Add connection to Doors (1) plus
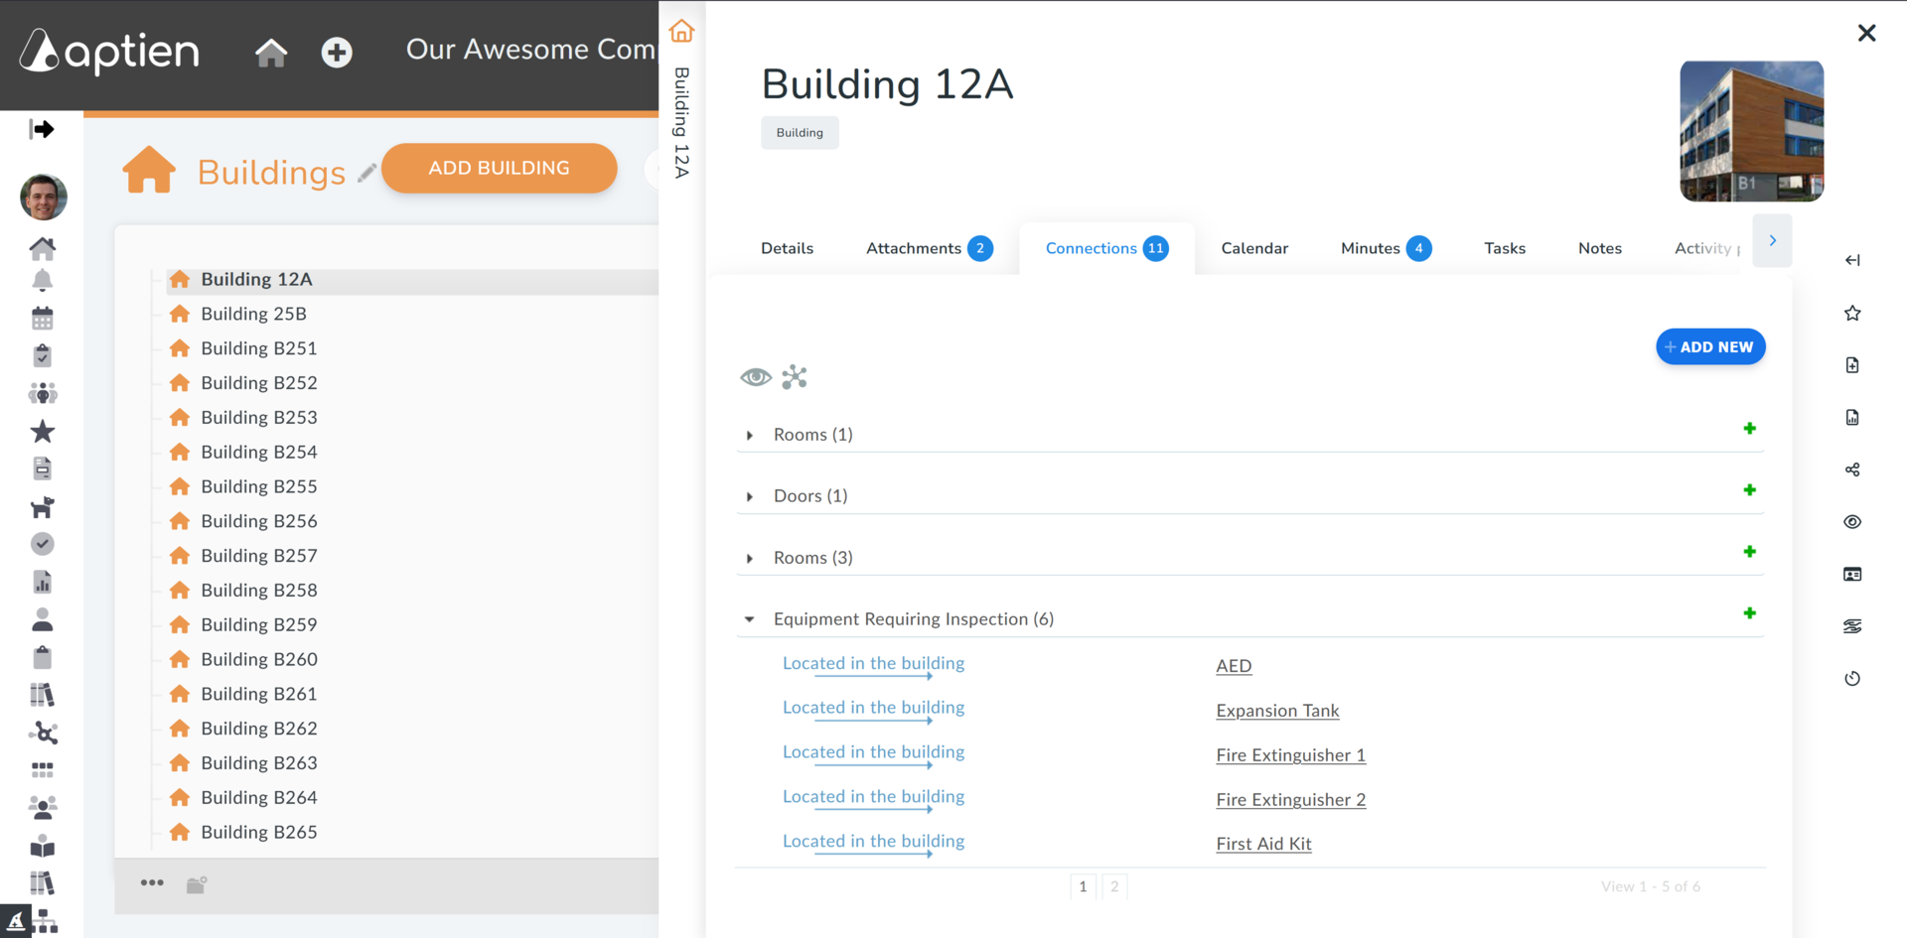Image resolution: width=1907 pixels, height=938 pixels. click(1749, 490)
